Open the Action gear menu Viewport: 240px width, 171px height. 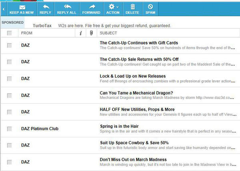(x=113, y=9)
